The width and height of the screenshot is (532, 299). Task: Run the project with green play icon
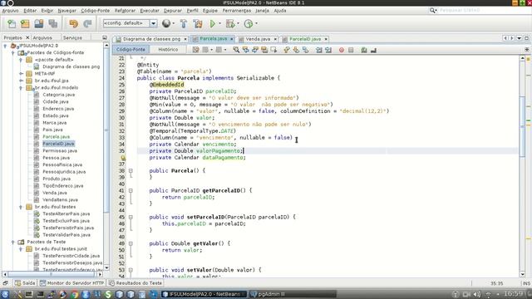213,23
